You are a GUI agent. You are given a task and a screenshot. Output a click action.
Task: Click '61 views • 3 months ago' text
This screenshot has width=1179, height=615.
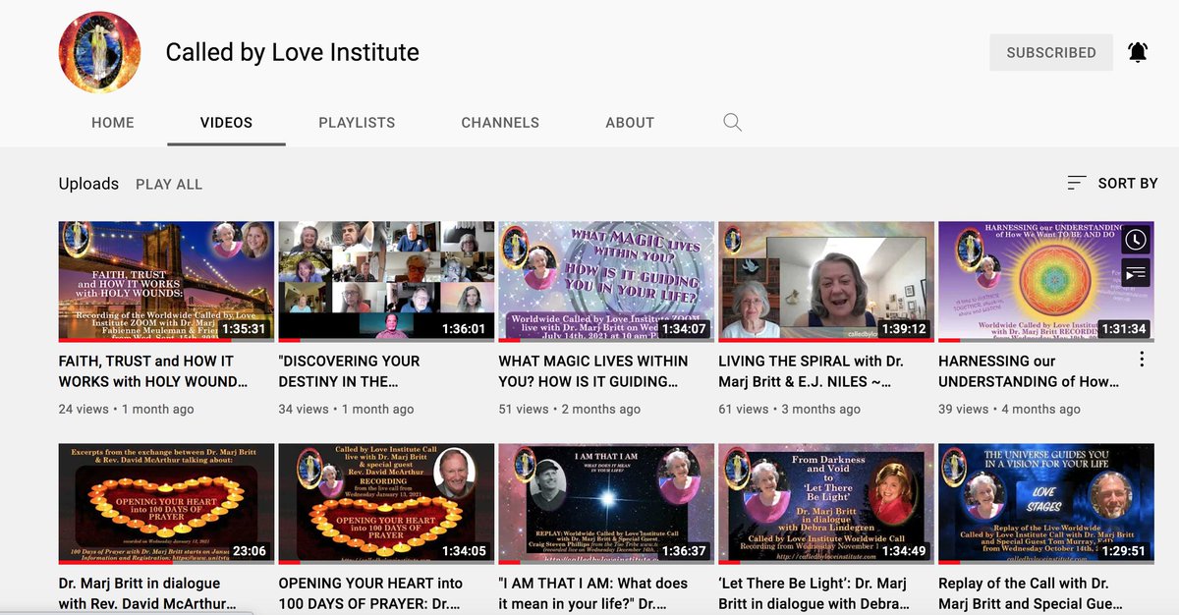(790, 409)
